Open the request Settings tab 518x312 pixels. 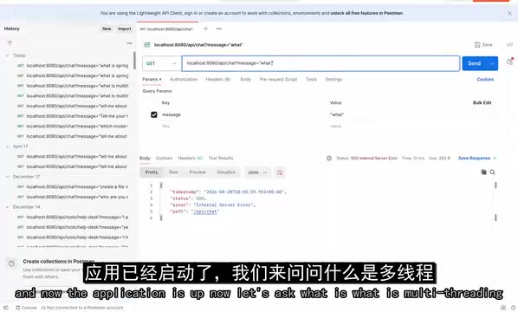(333, 80)
